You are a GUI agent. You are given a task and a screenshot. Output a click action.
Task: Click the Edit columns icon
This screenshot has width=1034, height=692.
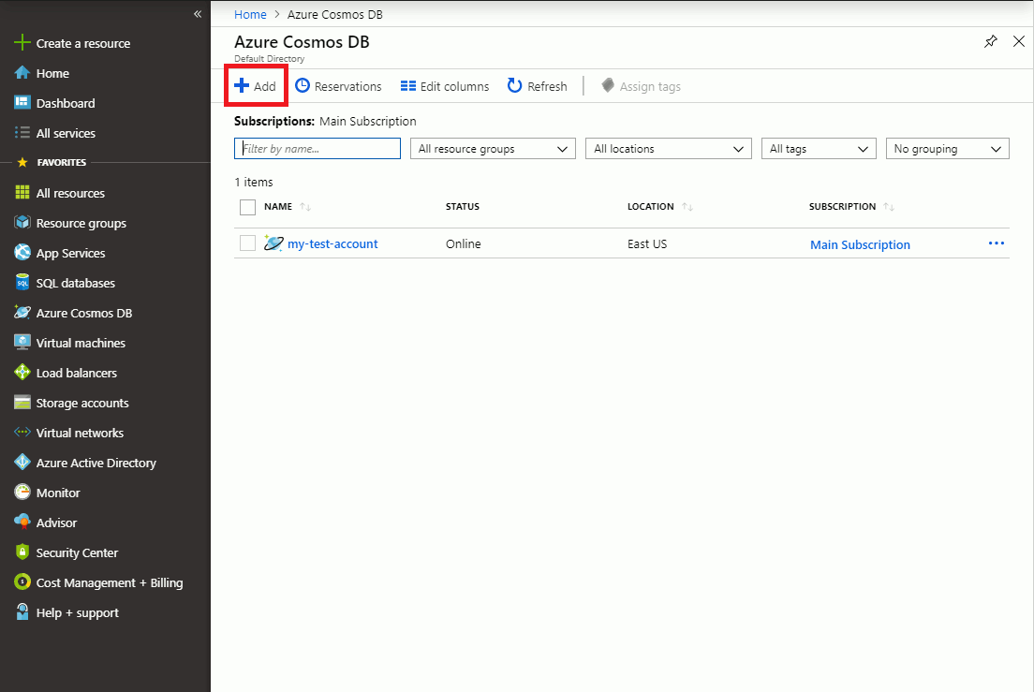[x=408, y=86]
